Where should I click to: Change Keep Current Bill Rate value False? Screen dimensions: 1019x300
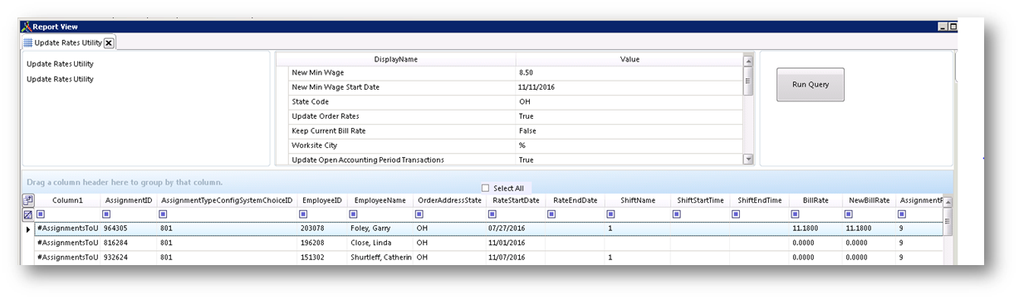click(629, 131)
